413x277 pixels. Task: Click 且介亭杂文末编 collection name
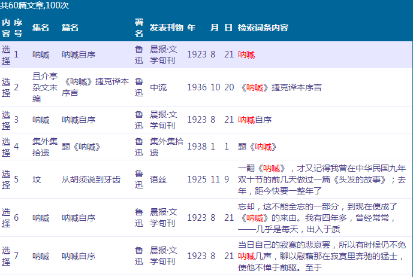pos(44,87)
